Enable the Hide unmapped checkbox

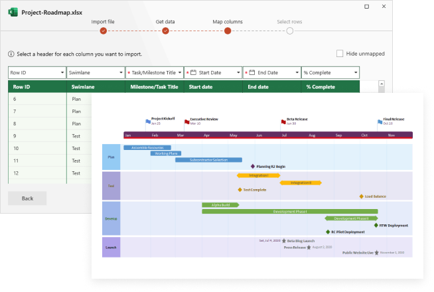coord(340,54)
